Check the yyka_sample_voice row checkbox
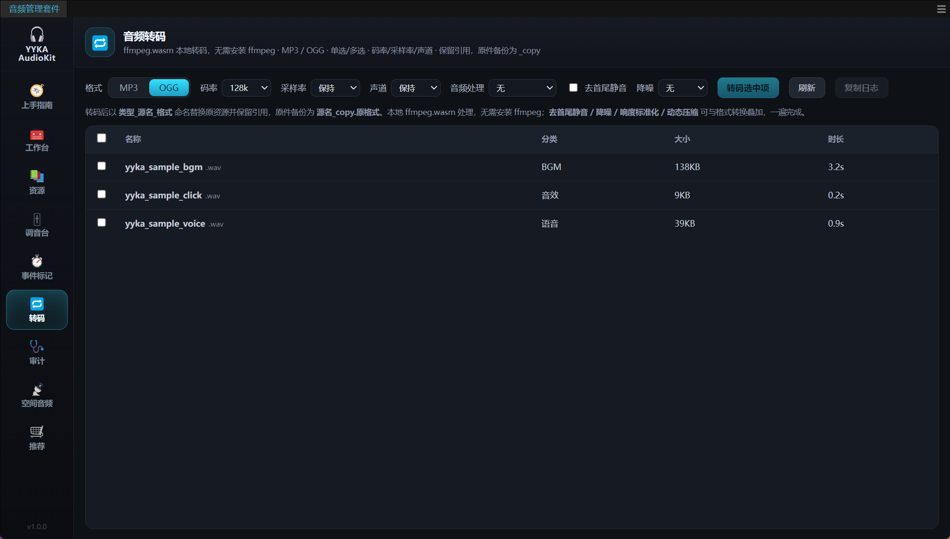 102,222
